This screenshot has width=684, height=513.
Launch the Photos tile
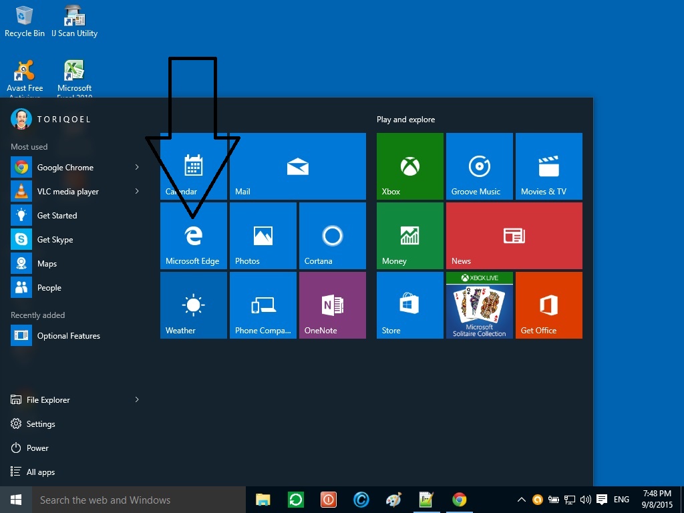click(x=263, y=236)
